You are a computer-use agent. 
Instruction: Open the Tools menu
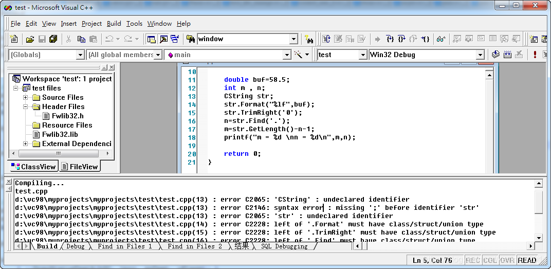point(134,24)
